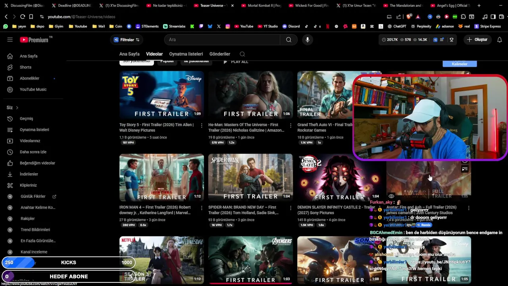Switch to Ana Sayfa channel tab
508x286 pixels.
click(x=129, y=54)
